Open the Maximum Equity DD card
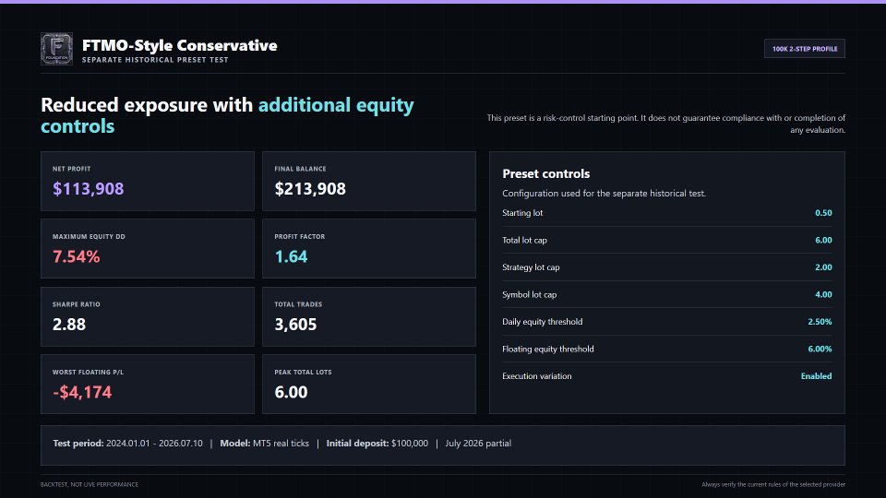The height and width of the screenshot is (498, 886). 148,249
